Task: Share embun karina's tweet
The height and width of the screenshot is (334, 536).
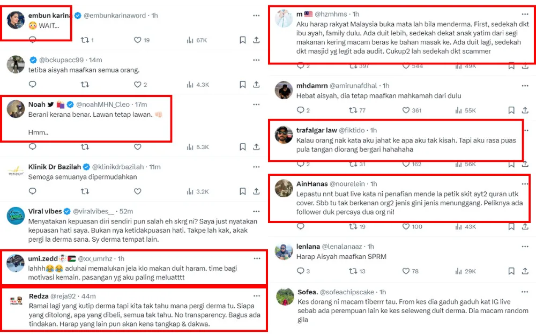Action: pyautogui.click(x=256, y=40)
